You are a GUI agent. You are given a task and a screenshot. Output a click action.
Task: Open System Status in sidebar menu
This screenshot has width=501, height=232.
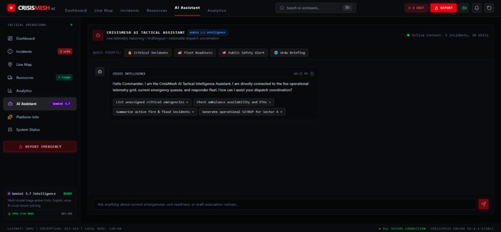tap(40, 130)
